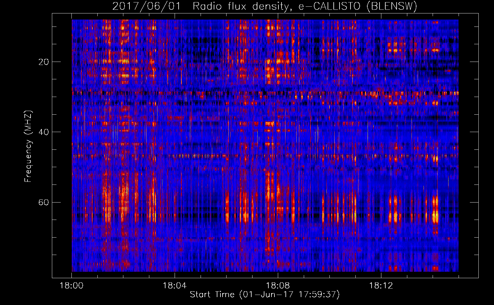Click the "18:08" time tick label
Viewport: 494px width, 305px height.
278,286
